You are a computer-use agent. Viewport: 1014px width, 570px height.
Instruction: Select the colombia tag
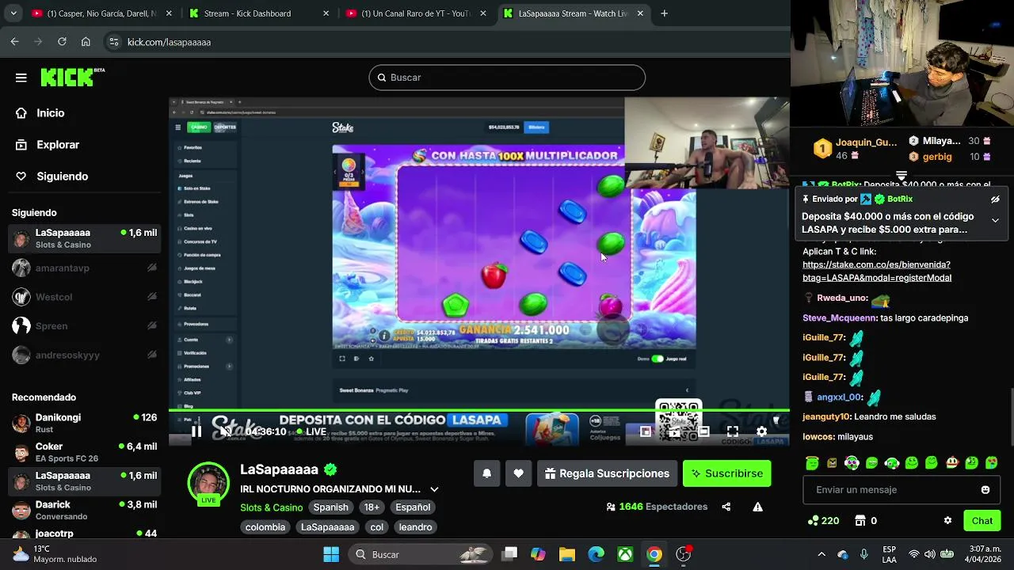(x=265, y=527)
